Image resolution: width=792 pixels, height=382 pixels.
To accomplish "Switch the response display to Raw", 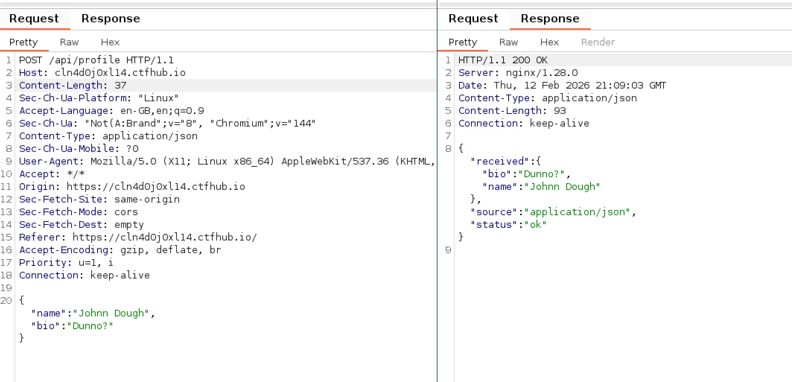I will 508,42.
